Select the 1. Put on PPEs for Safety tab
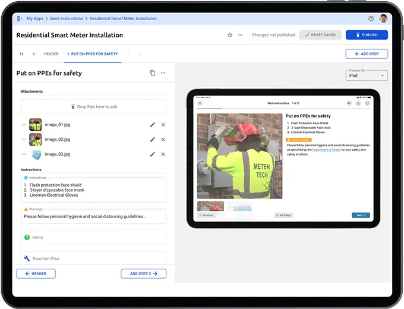 point(93,54)
